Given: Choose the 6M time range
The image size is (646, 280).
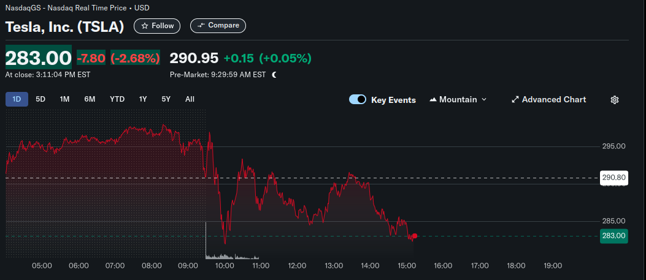Looking at the screenshot, I should [x=90, y=99].
